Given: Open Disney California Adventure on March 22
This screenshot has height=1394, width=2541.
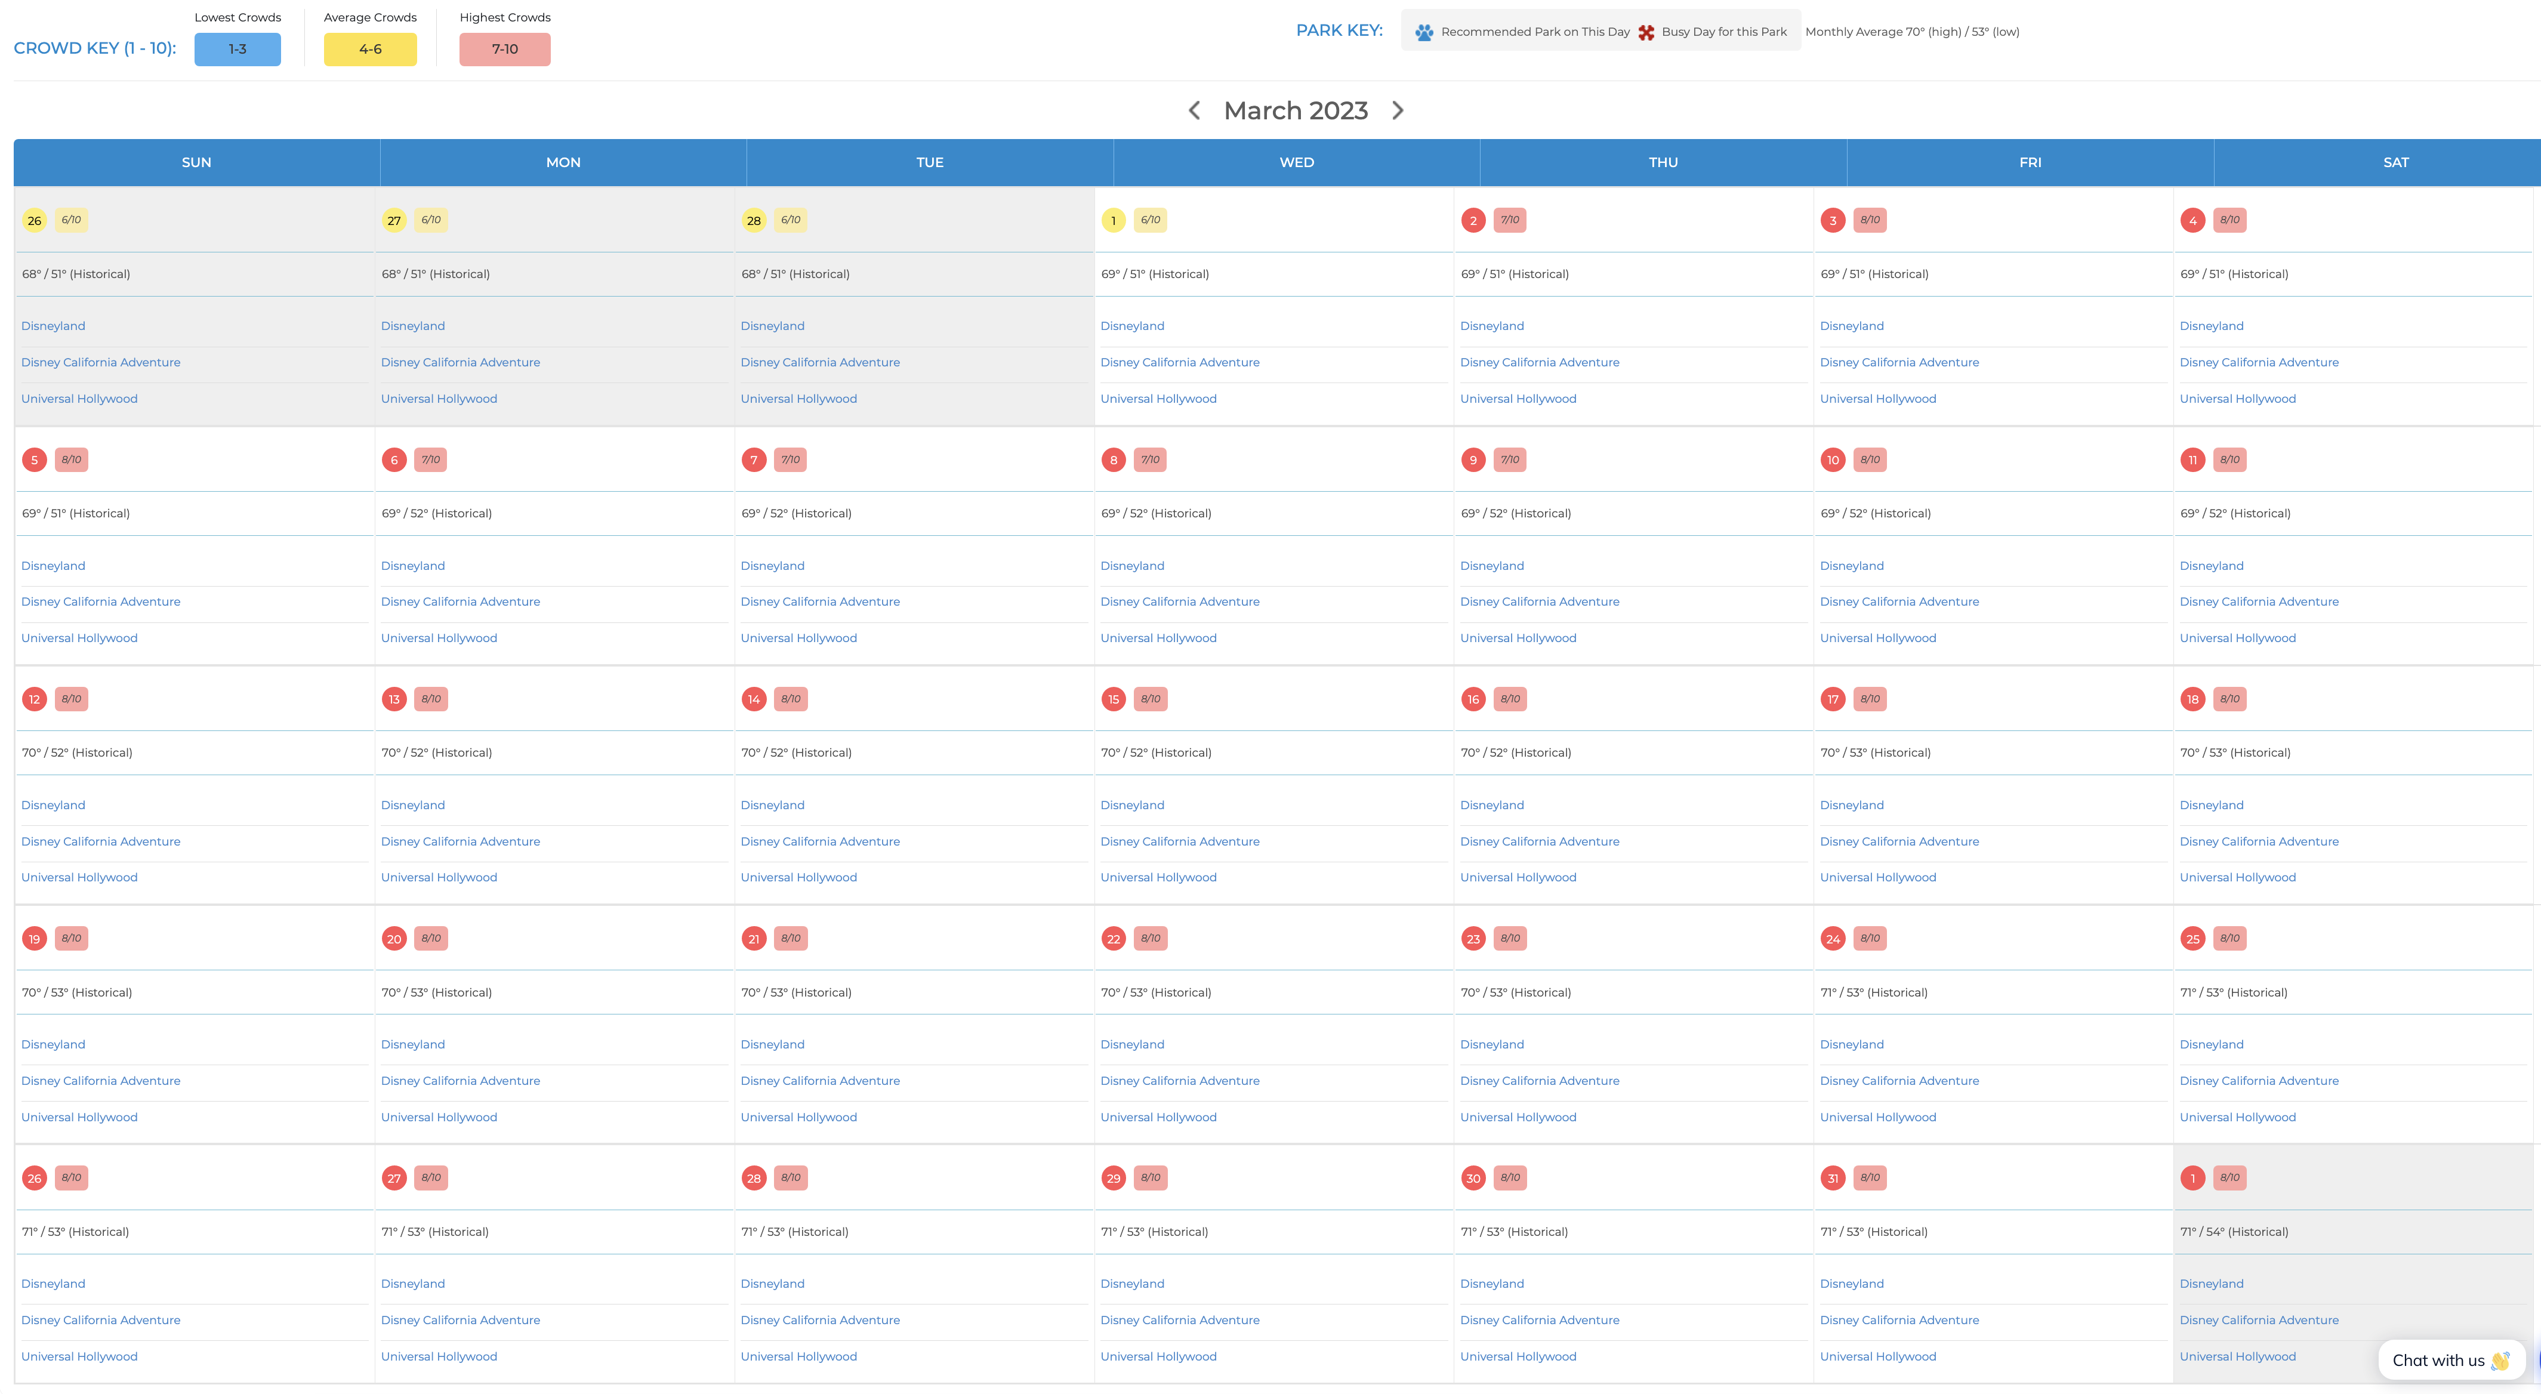Looking at the screenshot, I should click(1180, 1081).
